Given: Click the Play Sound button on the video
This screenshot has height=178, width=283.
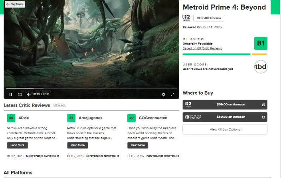Looking at the screenshot, I should (x=15, y=4).
